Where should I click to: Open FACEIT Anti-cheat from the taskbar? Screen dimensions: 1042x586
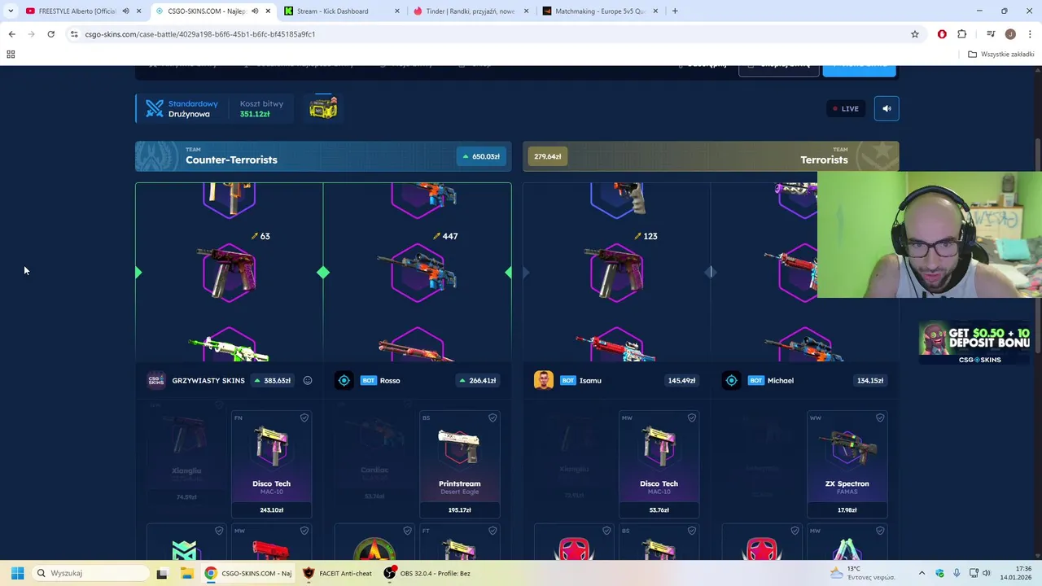click(337, 573)
